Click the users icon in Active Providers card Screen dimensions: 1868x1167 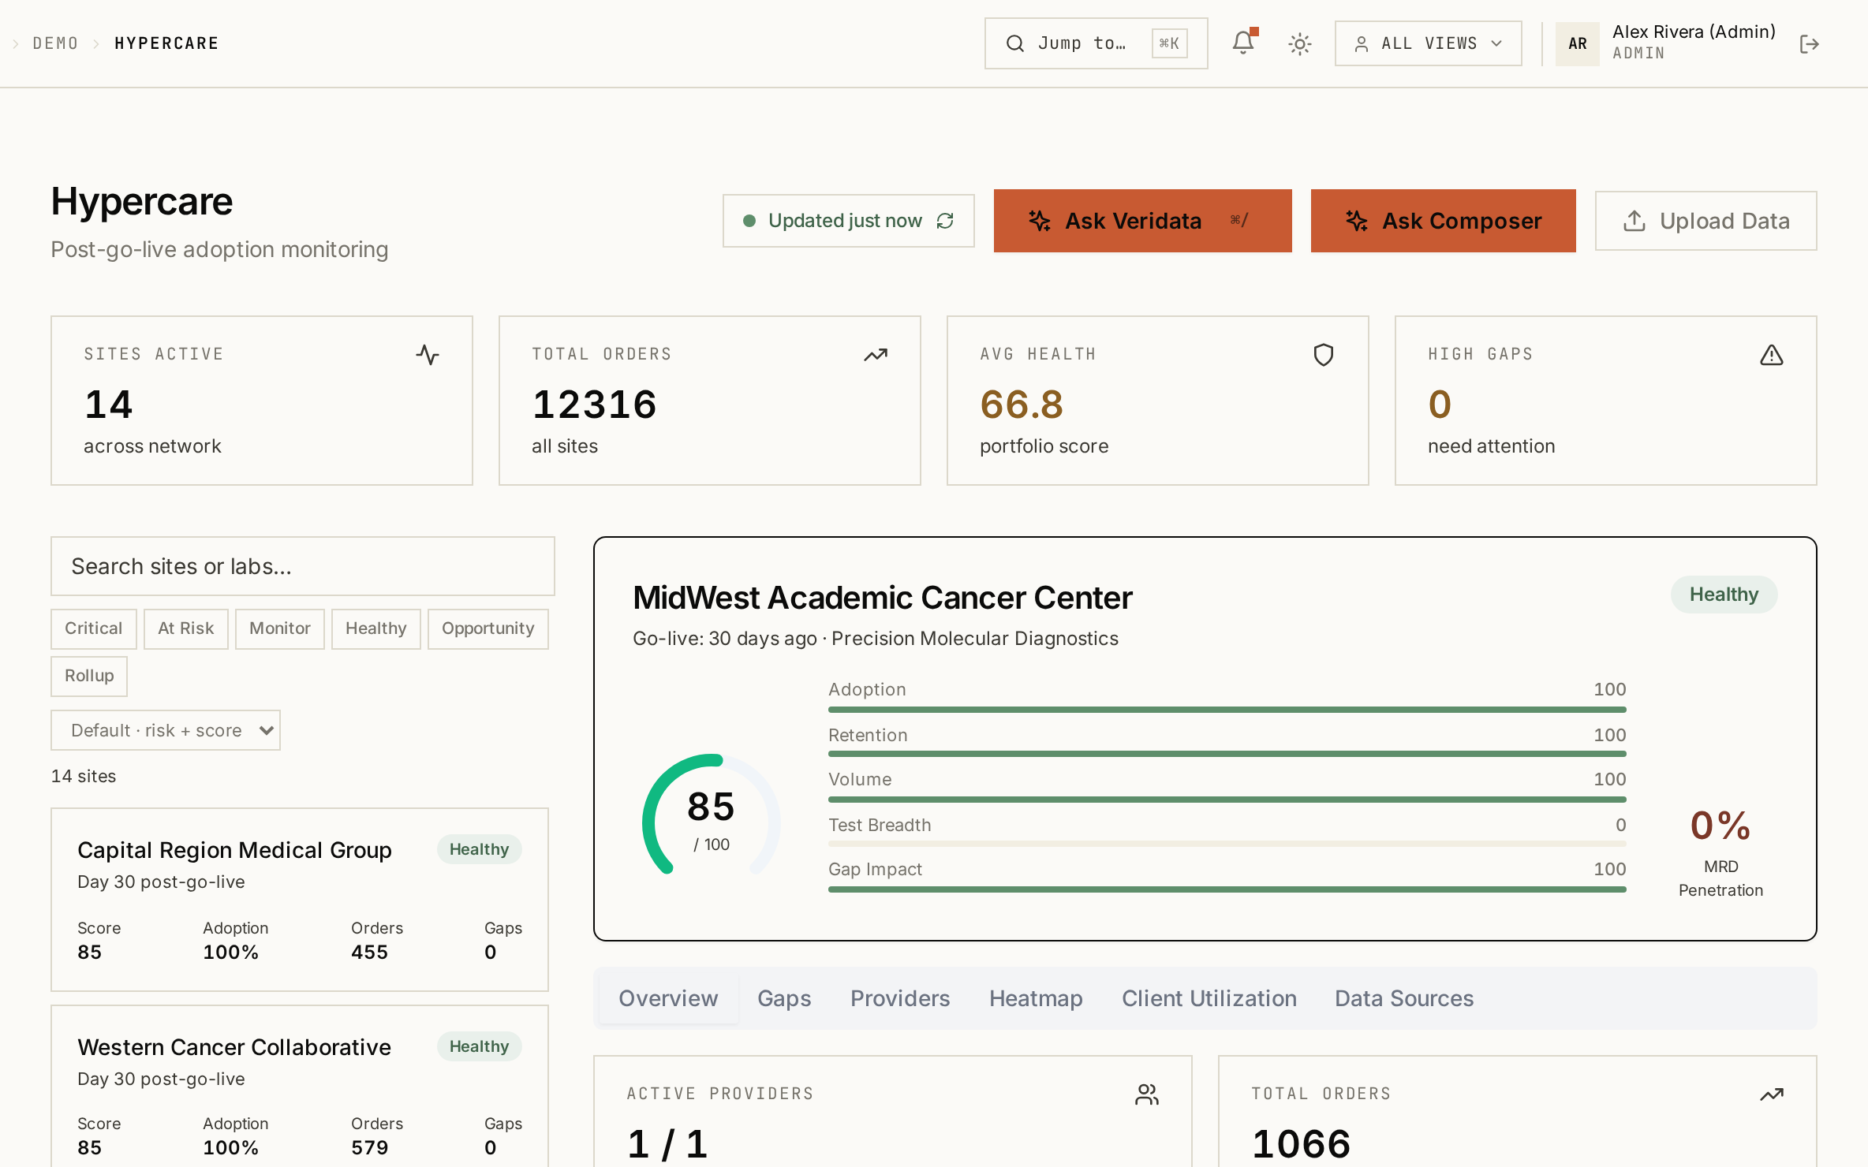(1147, 1094)
